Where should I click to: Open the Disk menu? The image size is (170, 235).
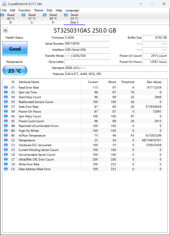pyautogui.click(x=49, y=10)
